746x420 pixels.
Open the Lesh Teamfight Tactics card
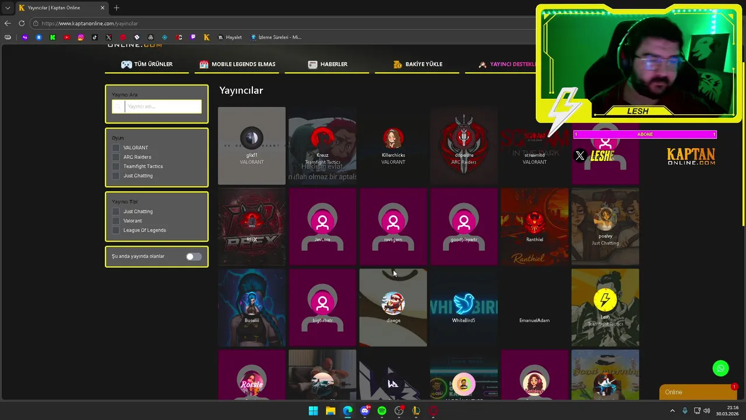coord(606,307)
